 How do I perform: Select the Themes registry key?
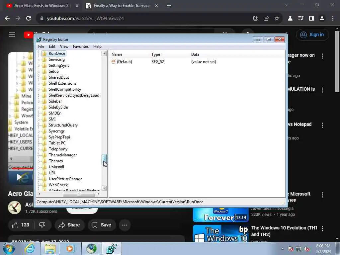tap(56, 161)
